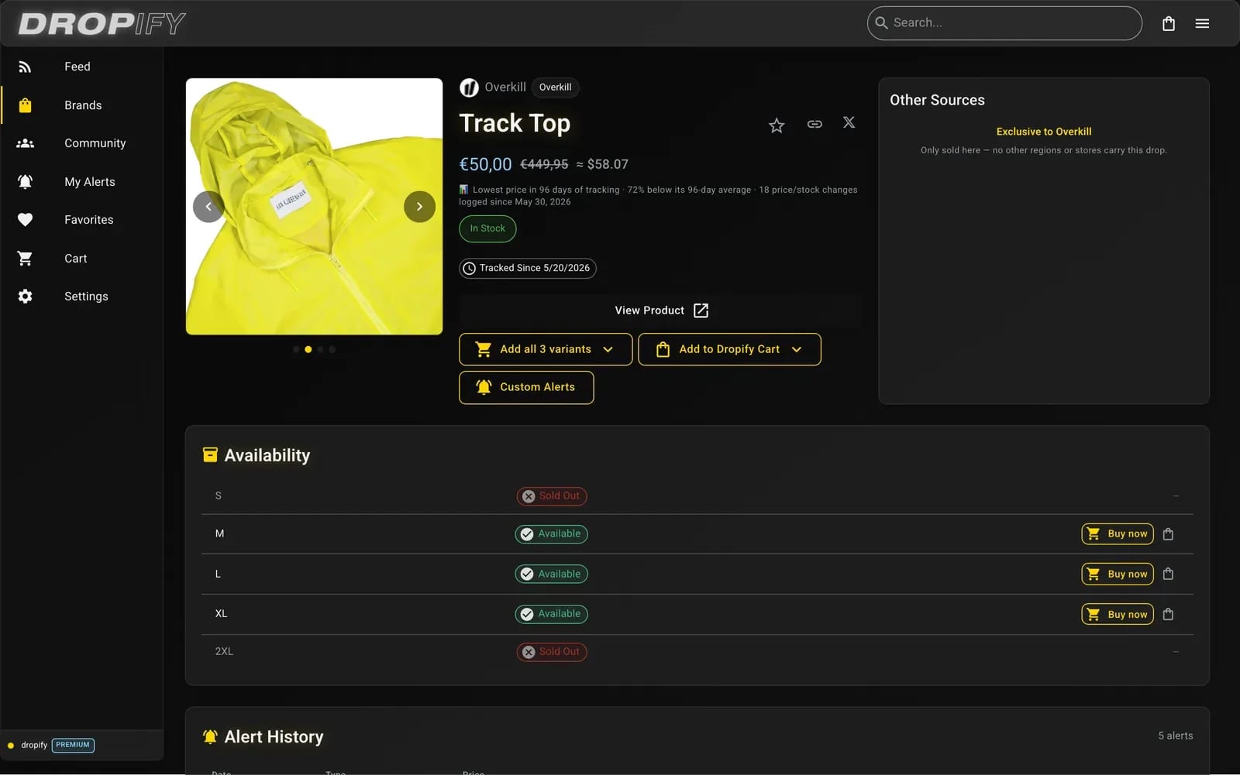
Task: Go to Feed in sidebar
Action: coord(81,67)
